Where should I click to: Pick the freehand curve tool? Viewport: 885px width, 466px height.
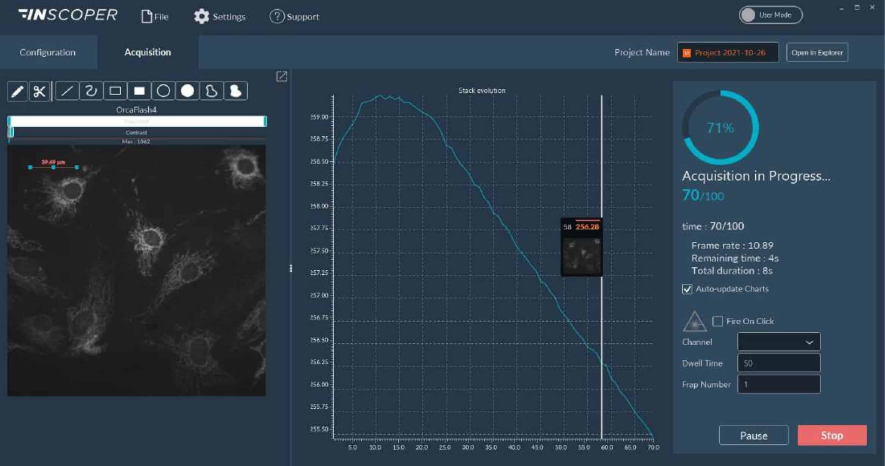[91, 91]
